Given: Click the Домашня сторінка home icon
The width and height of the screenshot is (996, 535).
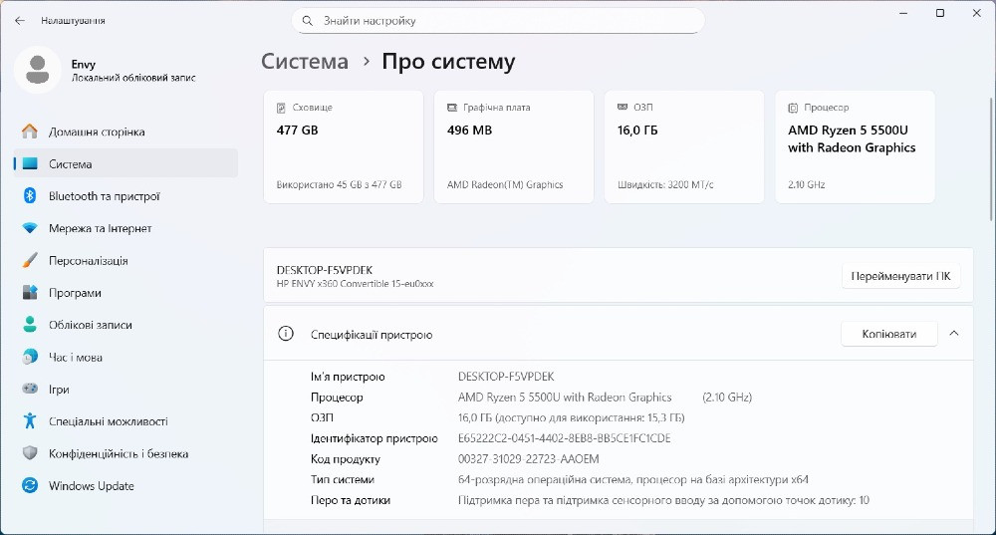Looking at the screenshot, I should tap(30, 132).
